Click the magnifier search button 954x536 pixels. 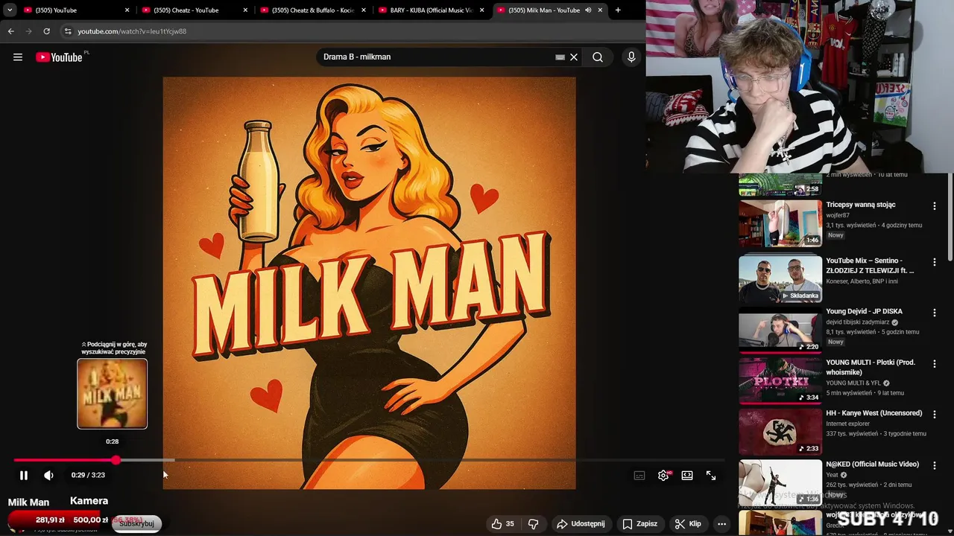point(598,57)
